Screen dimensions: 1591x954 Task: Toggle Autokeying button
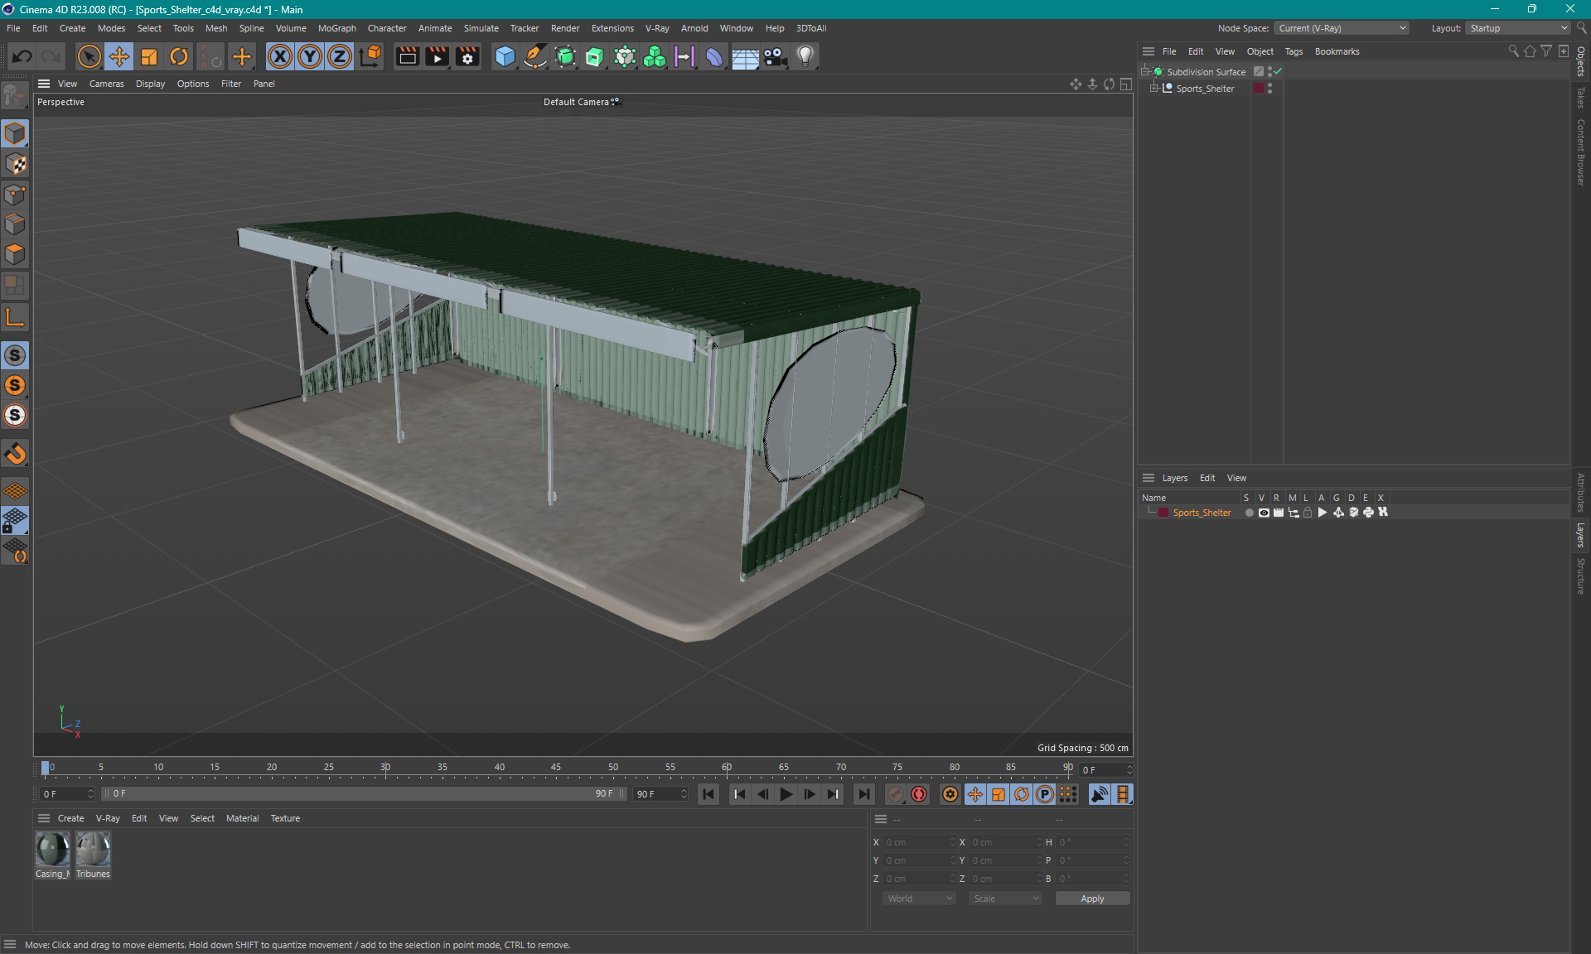[x=919, y=794]
